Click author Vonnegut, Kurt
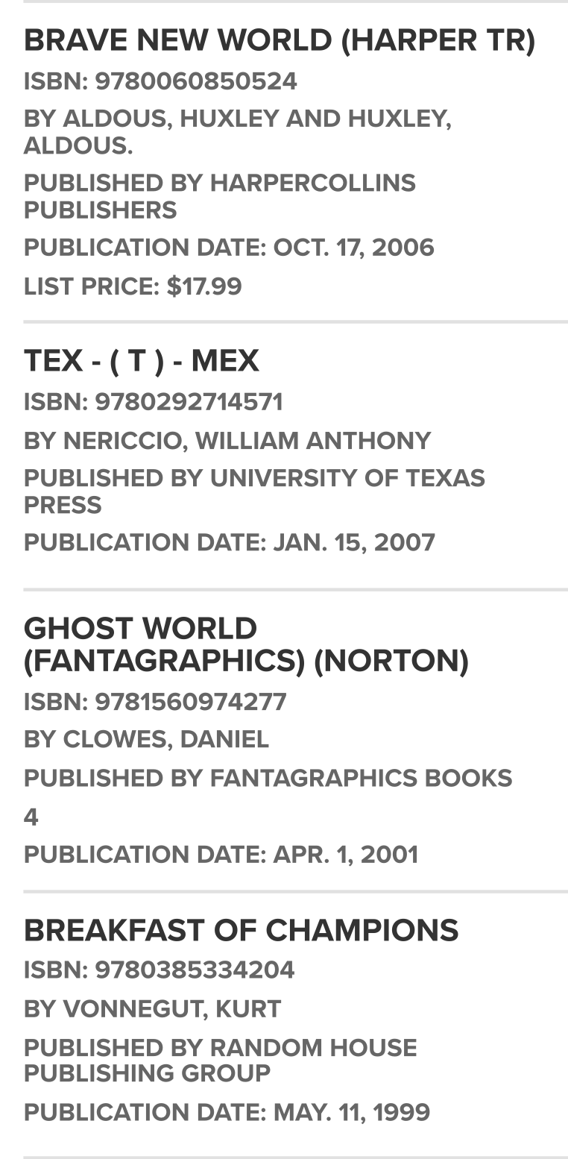Viewport: 568px width, 1159px height. [x=152, y=1009]
